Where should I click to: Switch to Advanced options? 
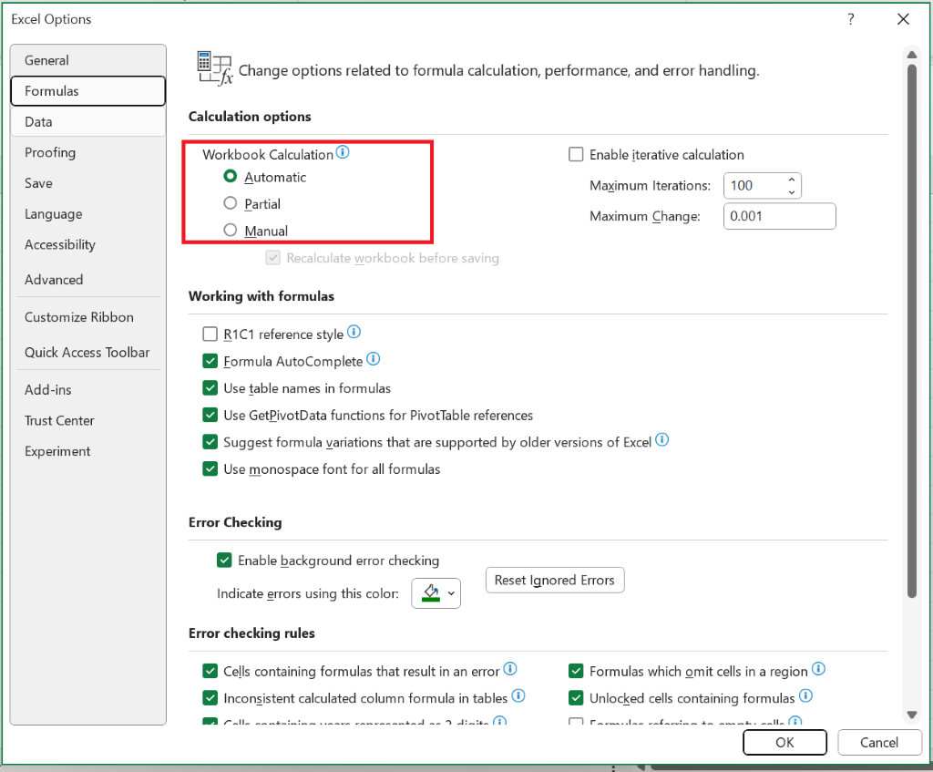pos(88,280)
